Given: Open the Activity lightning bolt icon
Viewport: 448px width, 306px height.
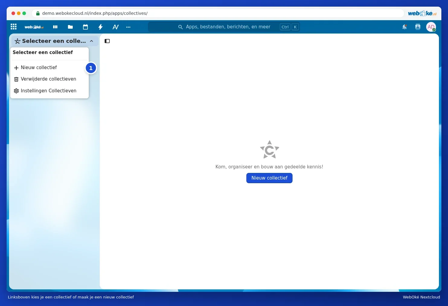Looking at the screenshot, I should pyautogui.click(x=101, y=27).
